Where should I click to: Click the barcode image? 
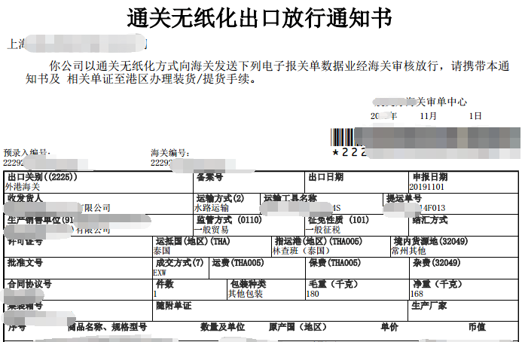click(426, 138)
